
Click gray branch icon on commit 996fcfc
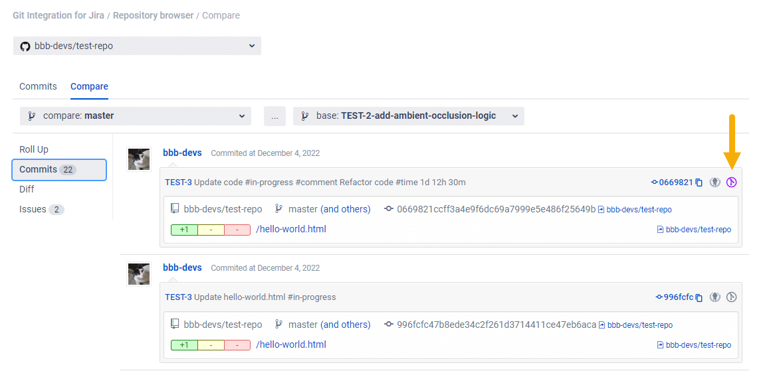pos(732,297)
